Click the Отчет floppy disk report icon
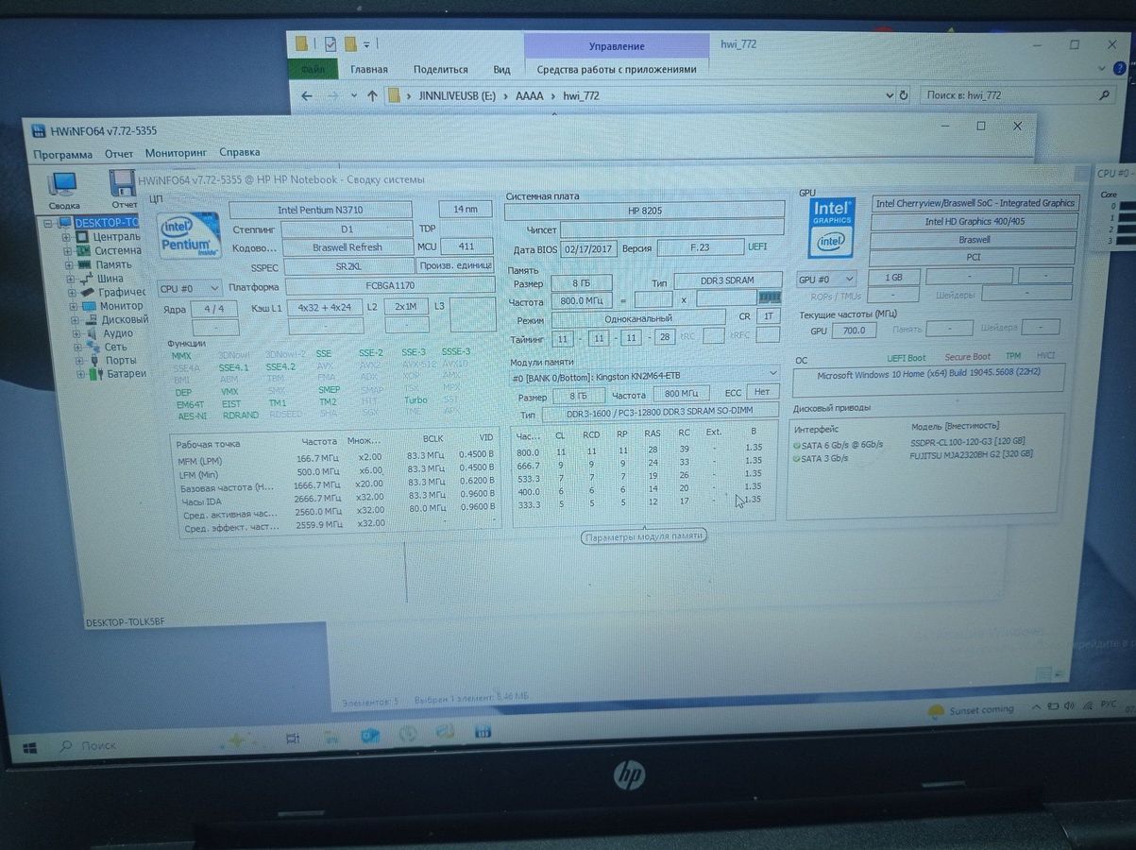The image size is (1136, 850). (123, 188)
